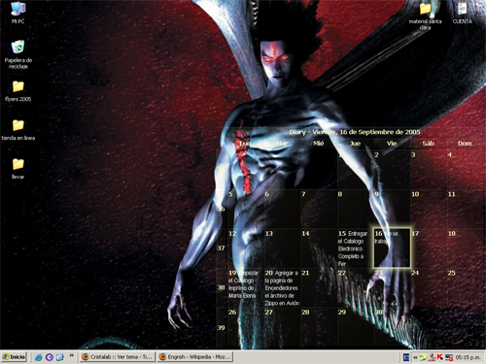Viewport: 486px width, 364px height.
Task: Select the tienda en linea folder
Action: click(18, 130)
